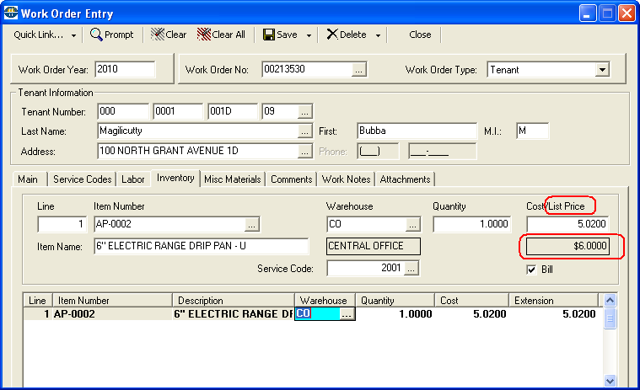
Task: Switch to the Work Notes tab
Action: [346, 179]
